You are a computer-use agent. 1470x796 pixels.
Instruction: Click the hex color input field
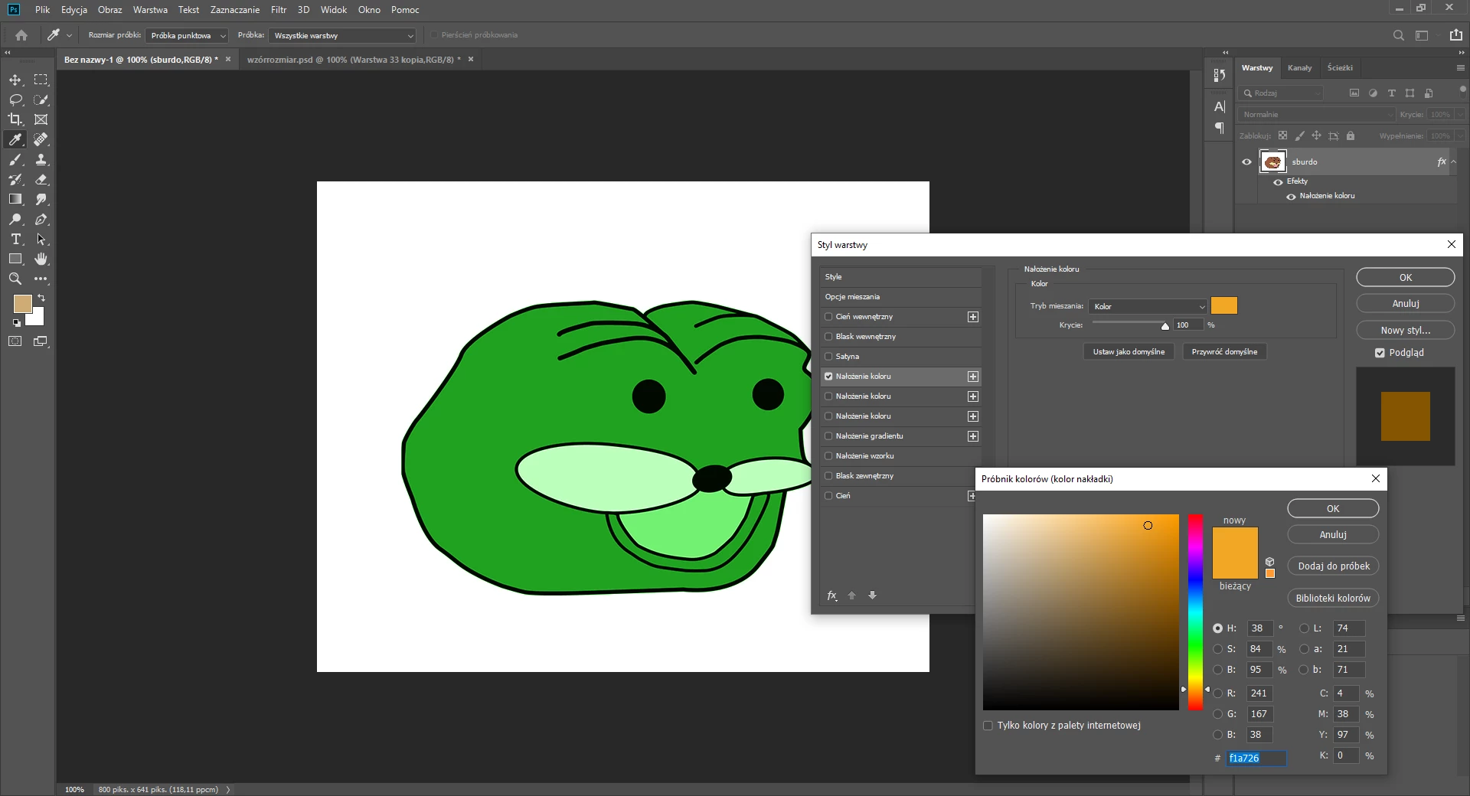click(x=1256, y=758)
